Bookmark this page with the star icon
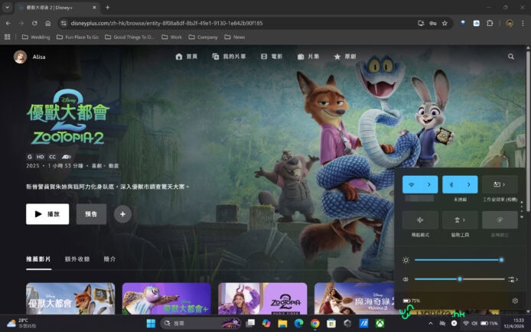 (445, 23)
